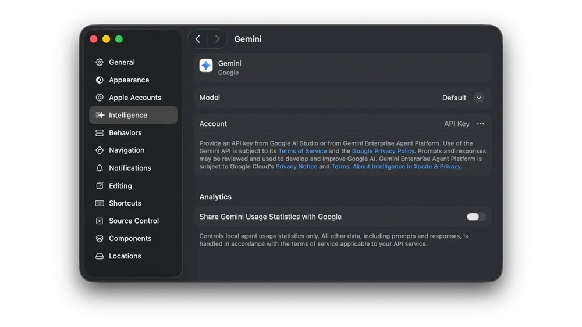Viewport: 582px width, 327px height.
Task: Select Appearance label in sidebar
Action: (129, 80)
